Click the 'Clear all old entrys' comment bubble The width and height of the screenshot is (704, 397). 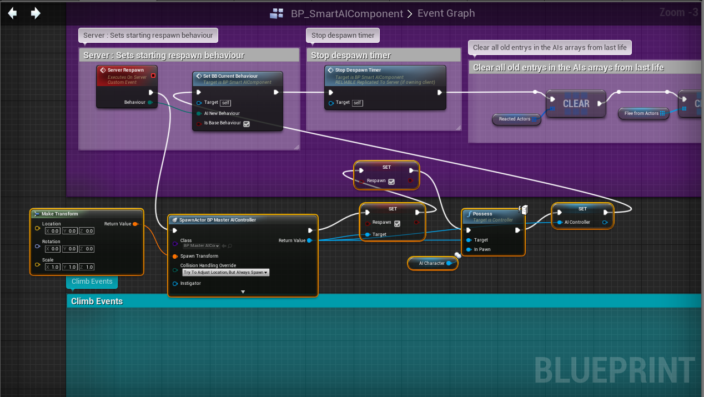point(550,47)
